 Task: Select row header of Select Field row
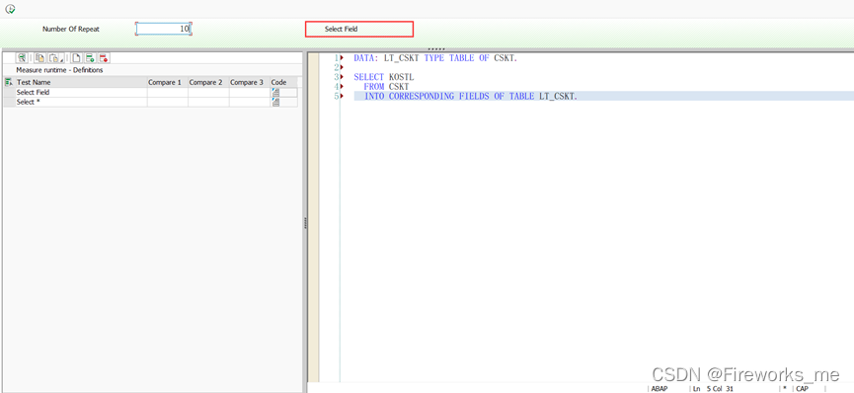tap(9, 93)
